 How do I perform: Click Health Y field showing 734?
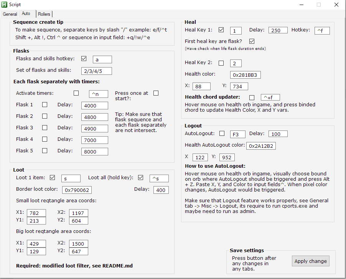[239, 86]
